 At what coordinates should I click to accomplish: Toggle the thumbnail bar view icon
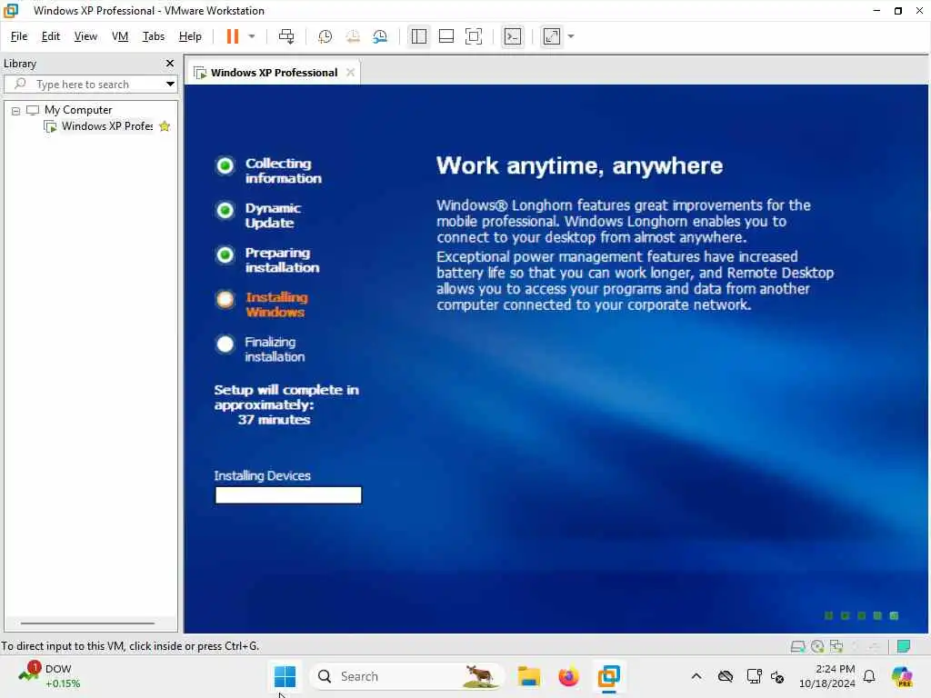click(x=445, y=36)
